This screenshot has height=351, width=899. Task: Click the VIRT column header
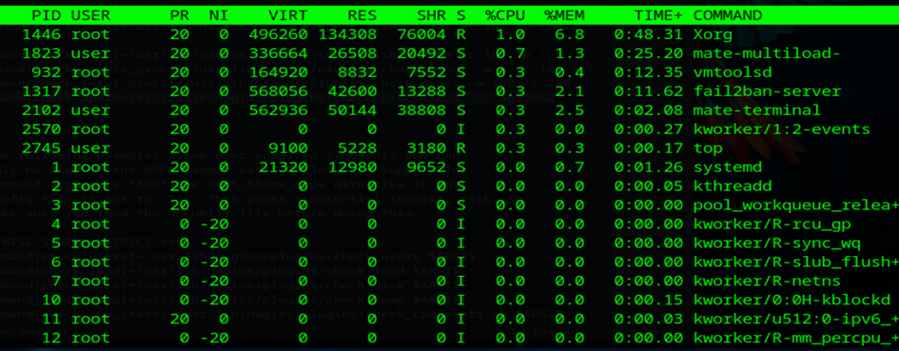click(x=288, y=15)
